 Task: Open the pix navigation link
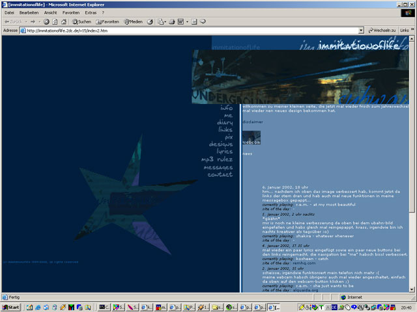229,137
